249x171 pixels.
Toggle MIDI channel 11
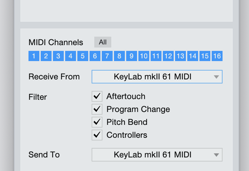click(156, 56)
